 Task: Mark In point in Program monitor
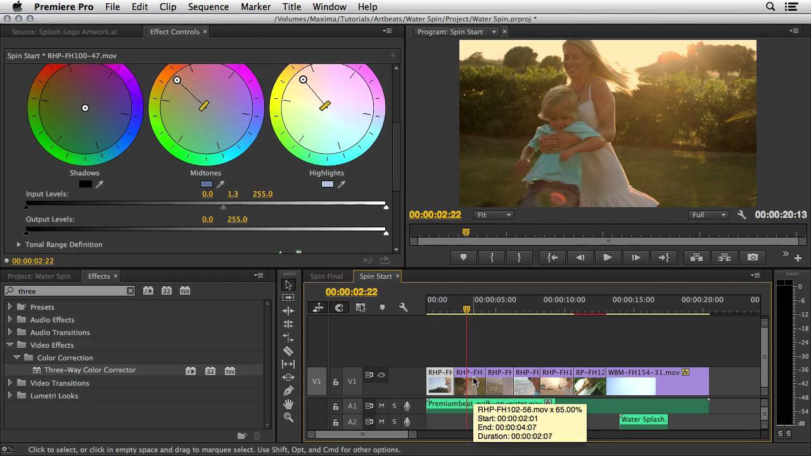[x=492, y=257]
